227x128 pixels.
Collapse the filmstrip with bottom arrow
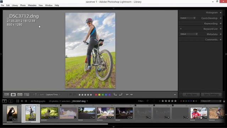click(x=113, y=127)
